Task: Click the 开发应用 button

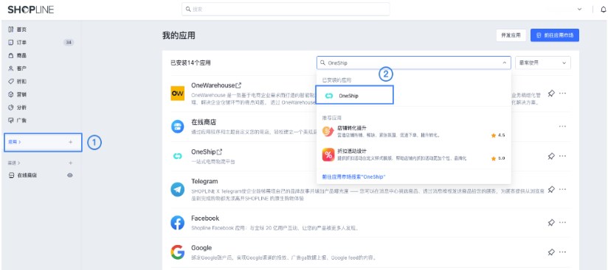Action: pos(511,35)
